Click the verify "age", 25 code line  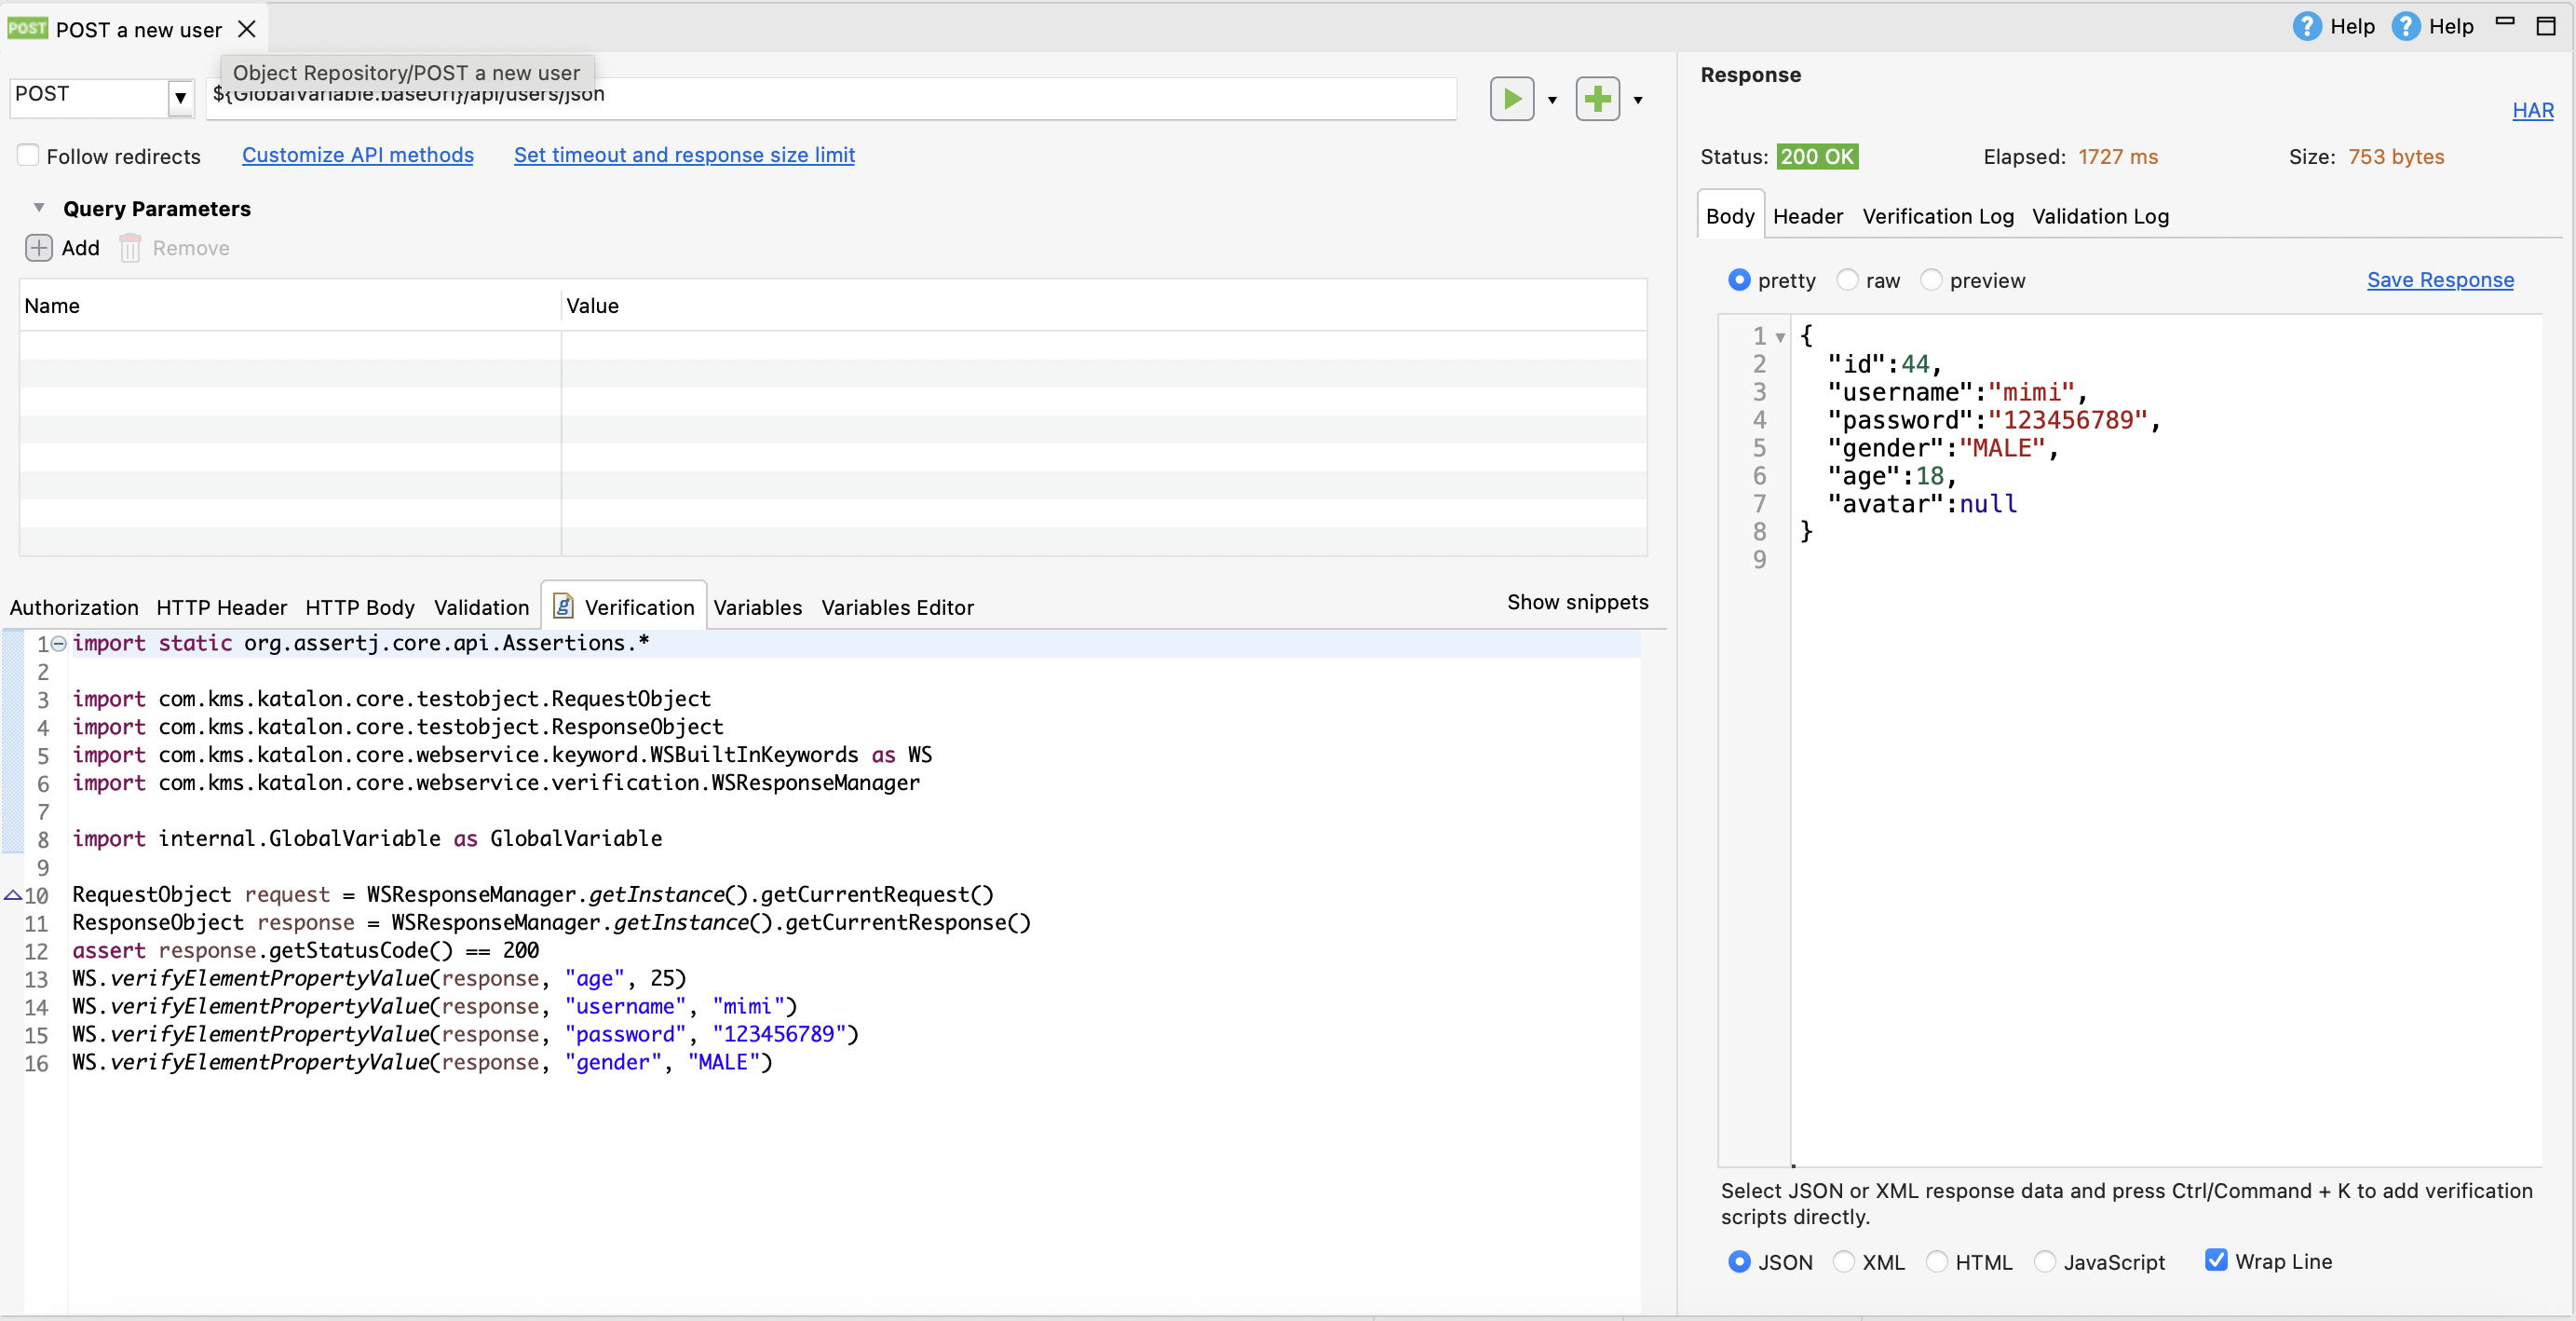pos(379,978)
